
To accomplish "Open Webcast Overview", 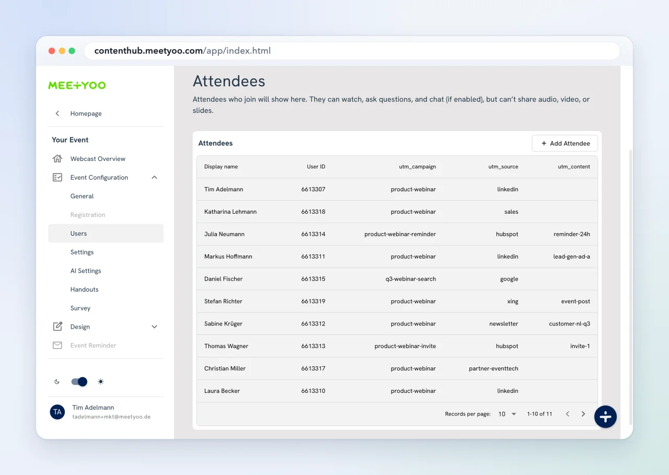I will pyautogui.click(x=98, y=158).
